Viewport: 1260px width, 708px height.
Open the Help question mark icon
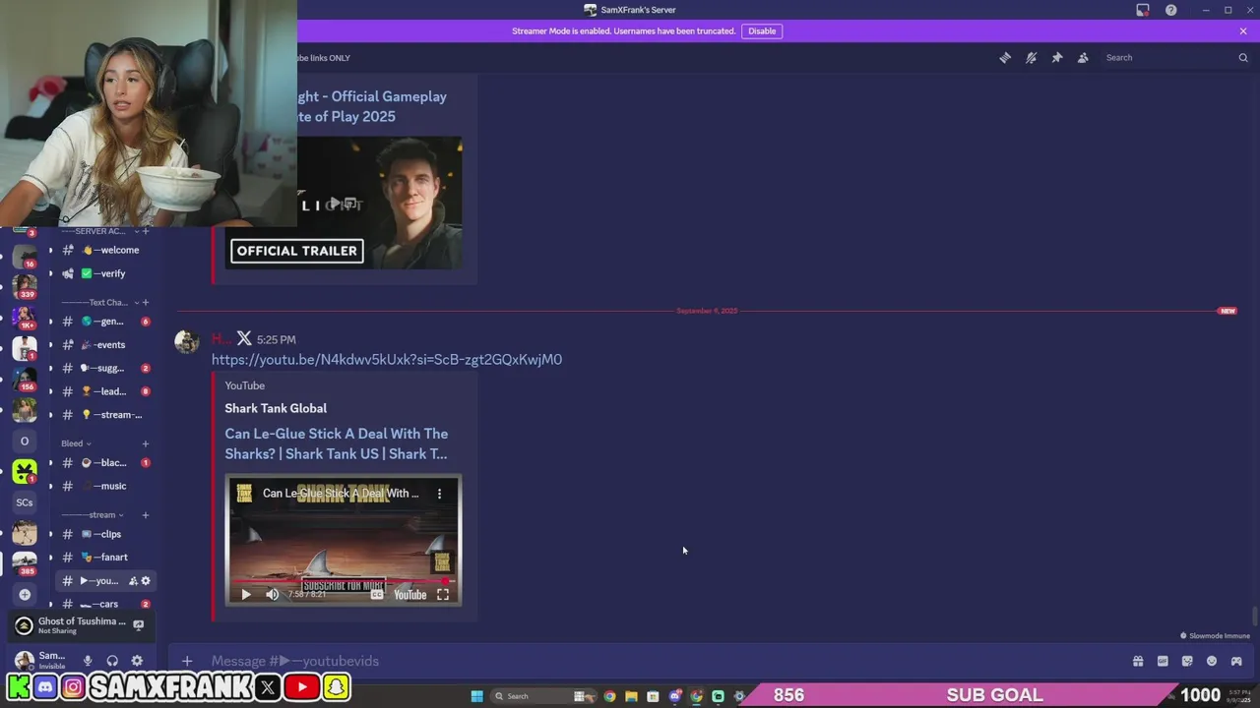pyautogui.click(x=1171, y=10)
